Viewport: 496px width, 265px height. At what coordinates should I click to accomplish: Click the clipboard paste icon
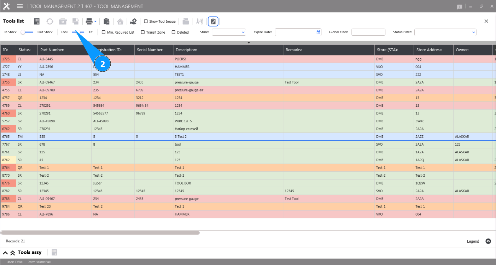click(x=106, y=22)
